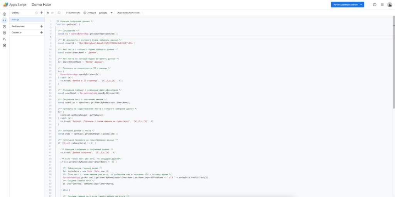Open the getData function dropdown
This screenshot has width=395, height=197.
[106, 13]
